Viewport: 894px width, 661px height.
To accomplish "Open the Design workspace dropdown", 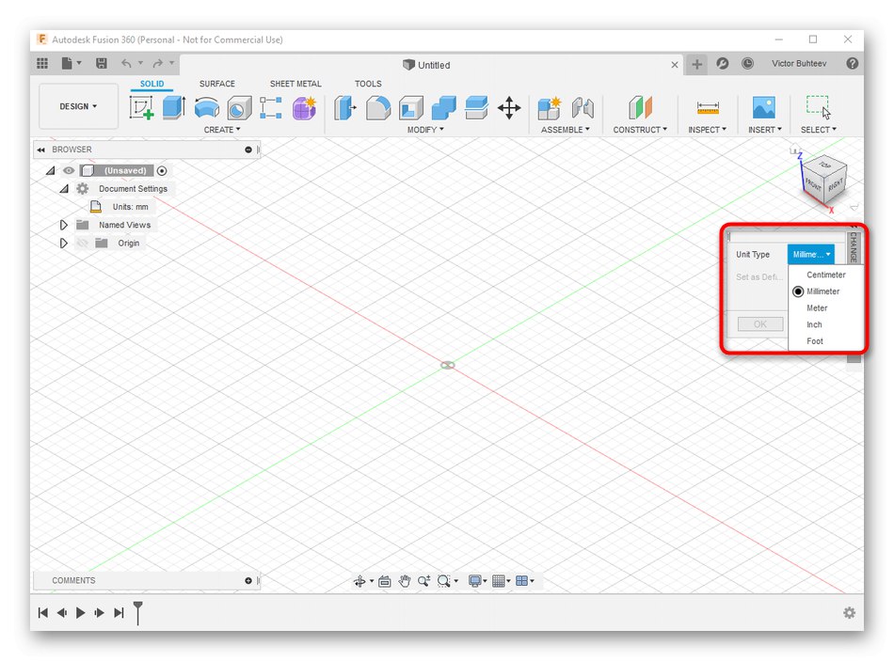I will (79, 106).
